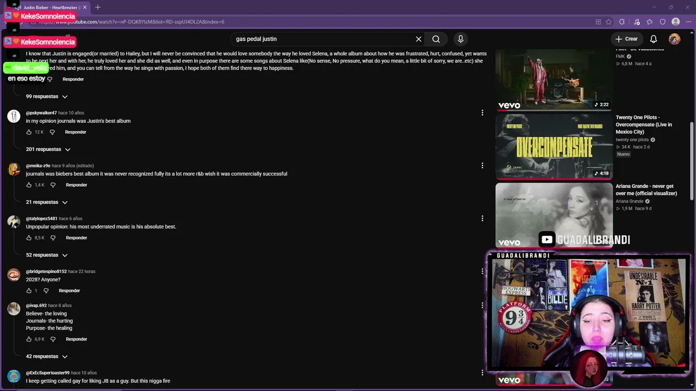The height and width of the screenshot is (391, 696).
Task: Open the browser essentials shield icon
Action: (662, 22)
